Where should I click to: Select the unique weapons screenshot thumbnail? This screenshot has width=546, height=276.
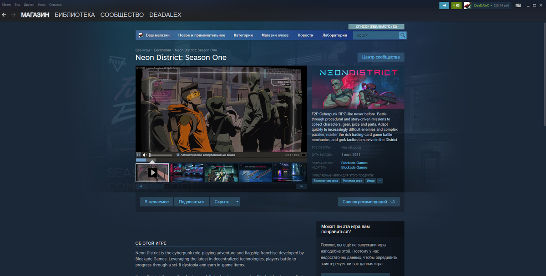pyautogui.click(x=255, y=172)
